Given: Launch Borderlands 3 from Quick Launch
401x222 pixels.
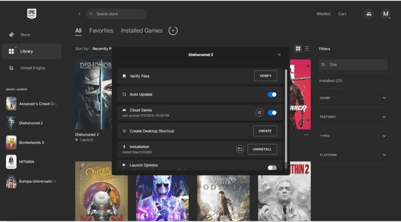Looking at the screenshot, I should [x=25, y=142].
